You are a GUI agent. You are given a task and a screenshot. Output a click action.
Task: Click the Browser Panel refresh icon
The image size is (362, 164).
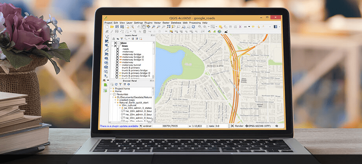click(116, 84)
